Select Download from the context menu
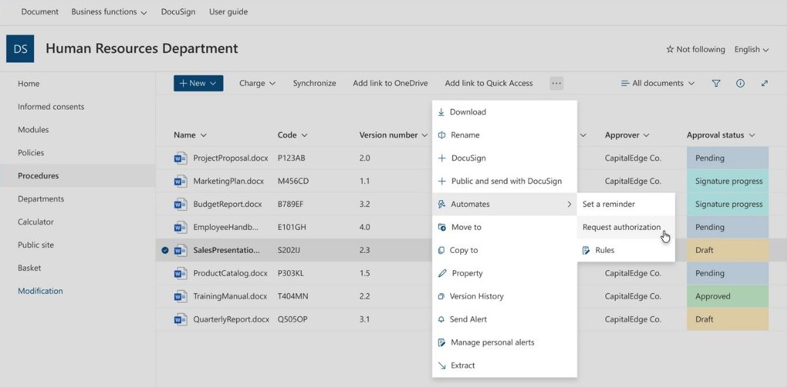 [x=467, y=112]
